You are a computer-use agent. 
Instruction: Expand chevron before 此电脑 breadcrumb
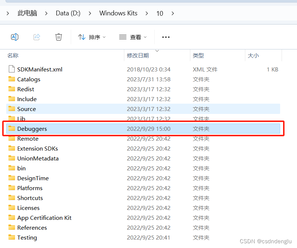click(8, 14)
